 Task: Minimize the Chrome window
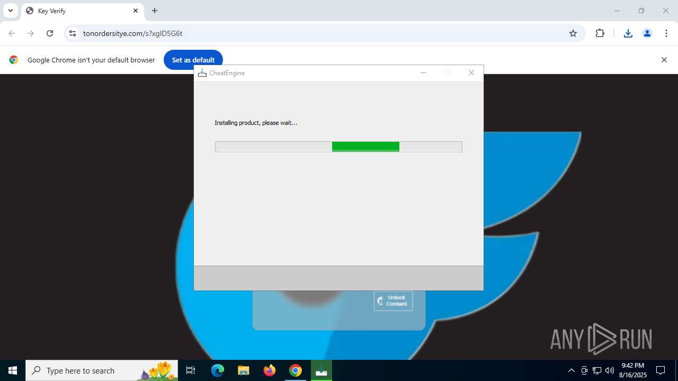tap(617, 11)
